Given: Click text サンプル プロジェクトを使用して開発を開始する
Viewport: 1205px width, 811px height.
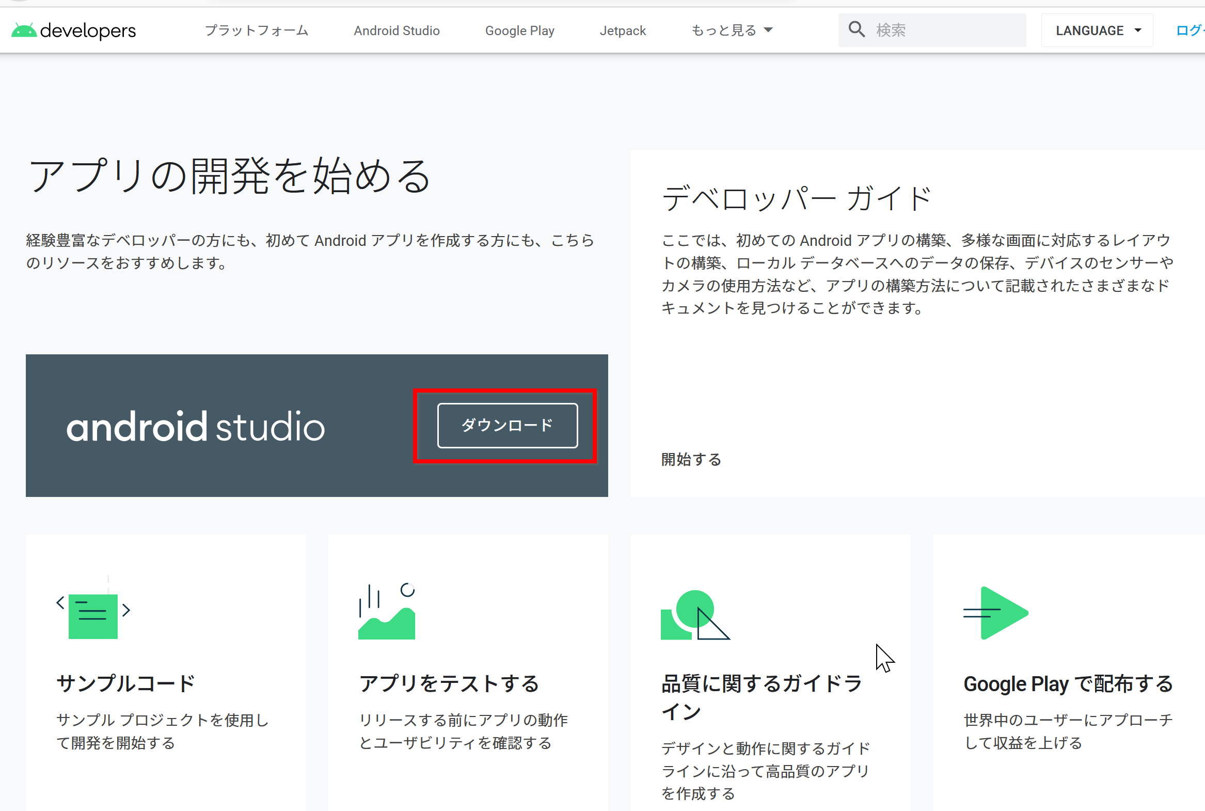Looking at the screenshot, I should pyautogui.click(x=163, y=731).
